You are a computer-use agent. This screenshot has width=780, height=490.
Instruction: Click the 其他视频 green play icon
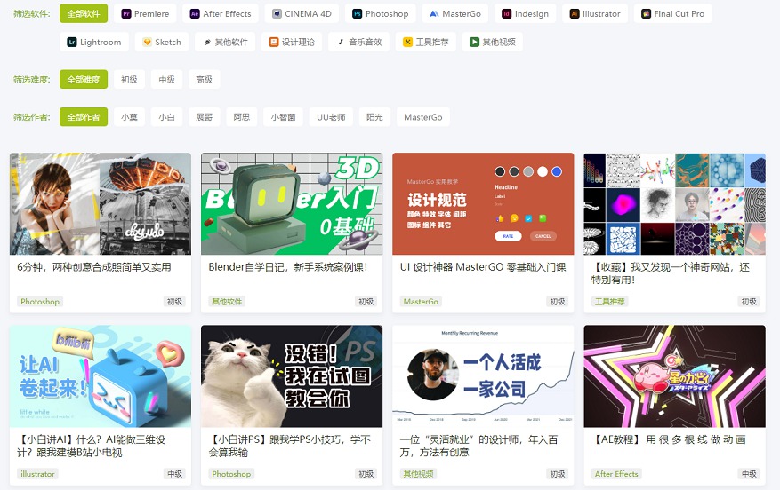tap(475, 43)
